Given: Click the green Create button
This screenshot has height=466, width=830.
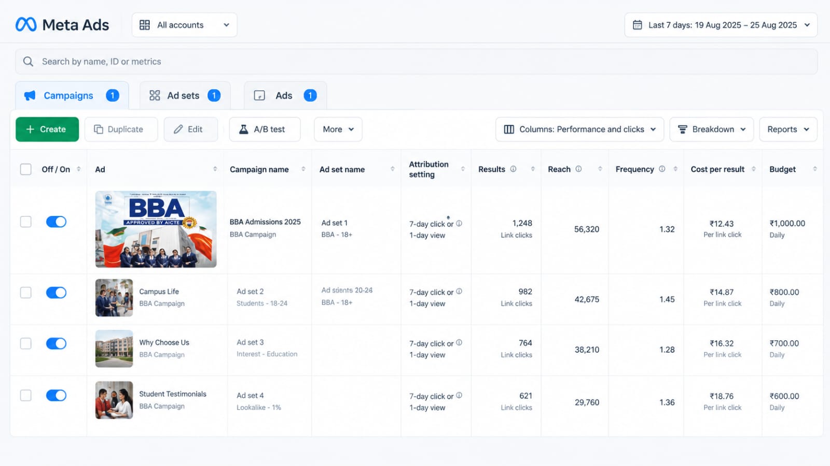Looking at the screenshot, I should [x=47, y=129].
